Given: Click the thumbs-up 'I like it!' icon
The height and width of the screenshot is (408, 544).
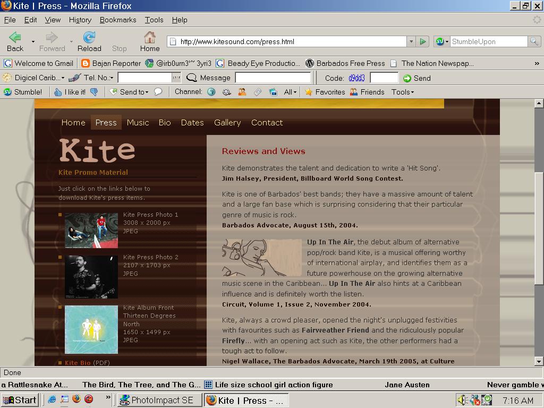Looking at the screenshot, I should (58, 92).
